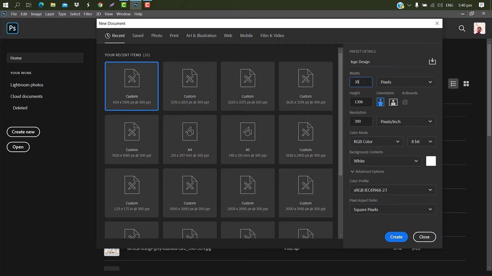492x276 pixels.
Task: Click the Photoshop home logo icon
Action: point(12,28)
